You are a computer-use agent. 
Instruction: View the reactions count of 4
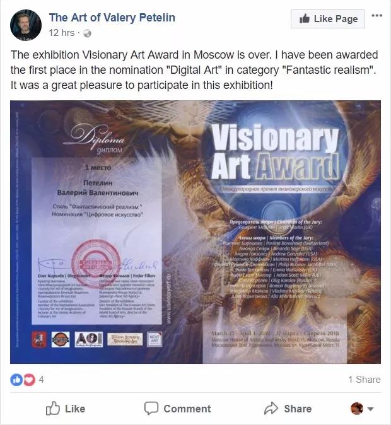41,380
